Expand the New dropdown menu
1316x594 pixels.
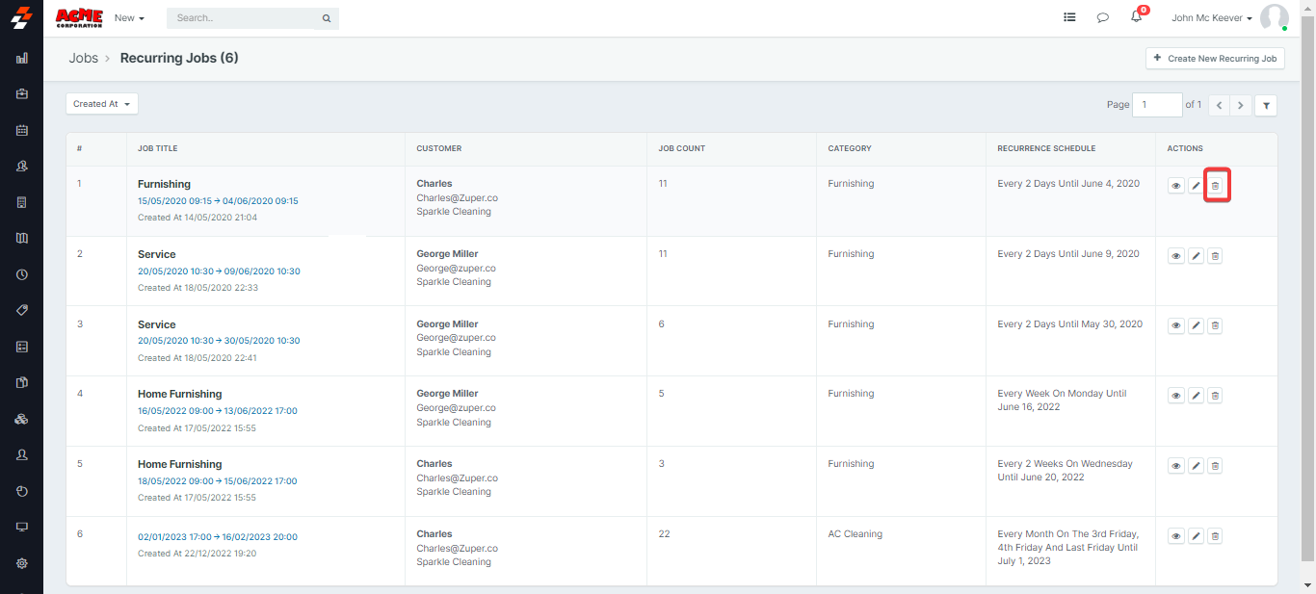click(x=129, y=18)
